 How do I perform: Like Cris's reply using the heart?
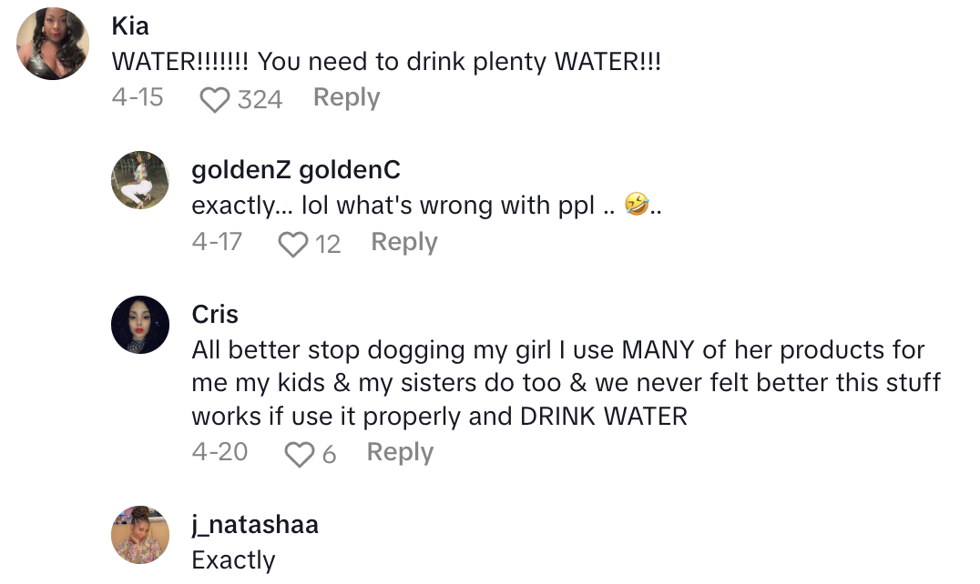pos(299,454)
